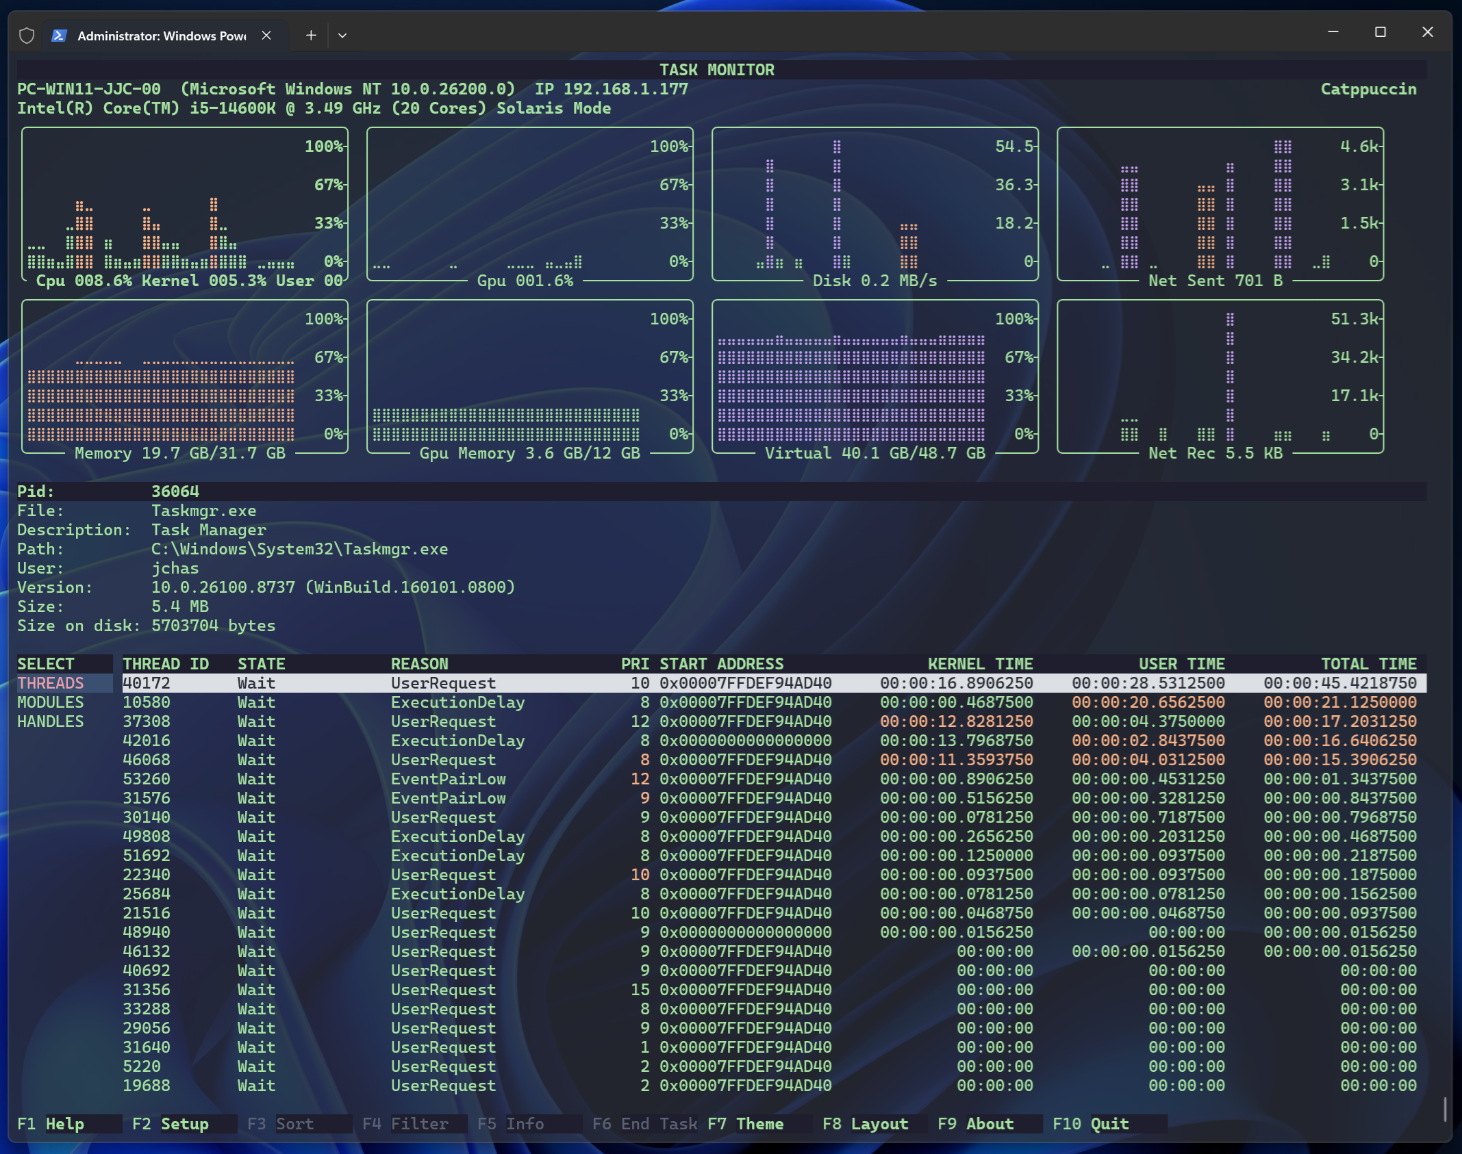Click the STATE column header
1462x1154 pixels.
click(x=262, y=664)
